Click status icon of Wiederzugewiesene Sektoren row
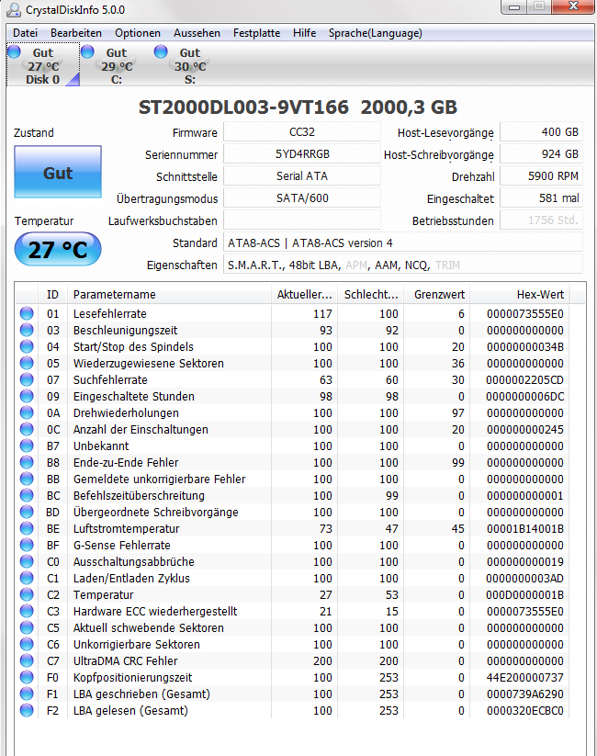This screenshot has height=756, width=597. (27, 363)
